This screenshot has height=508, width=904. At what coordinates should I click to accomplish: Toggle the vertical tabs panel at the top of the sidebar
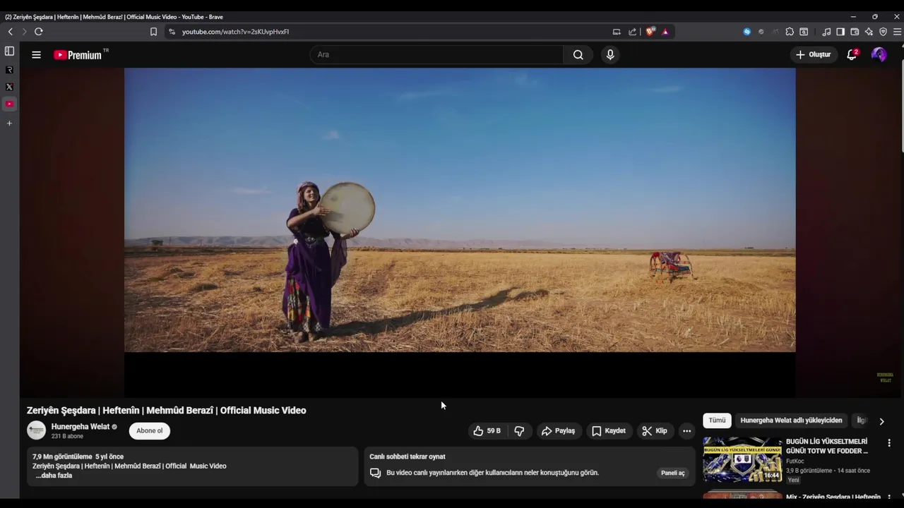click(9, 51)
